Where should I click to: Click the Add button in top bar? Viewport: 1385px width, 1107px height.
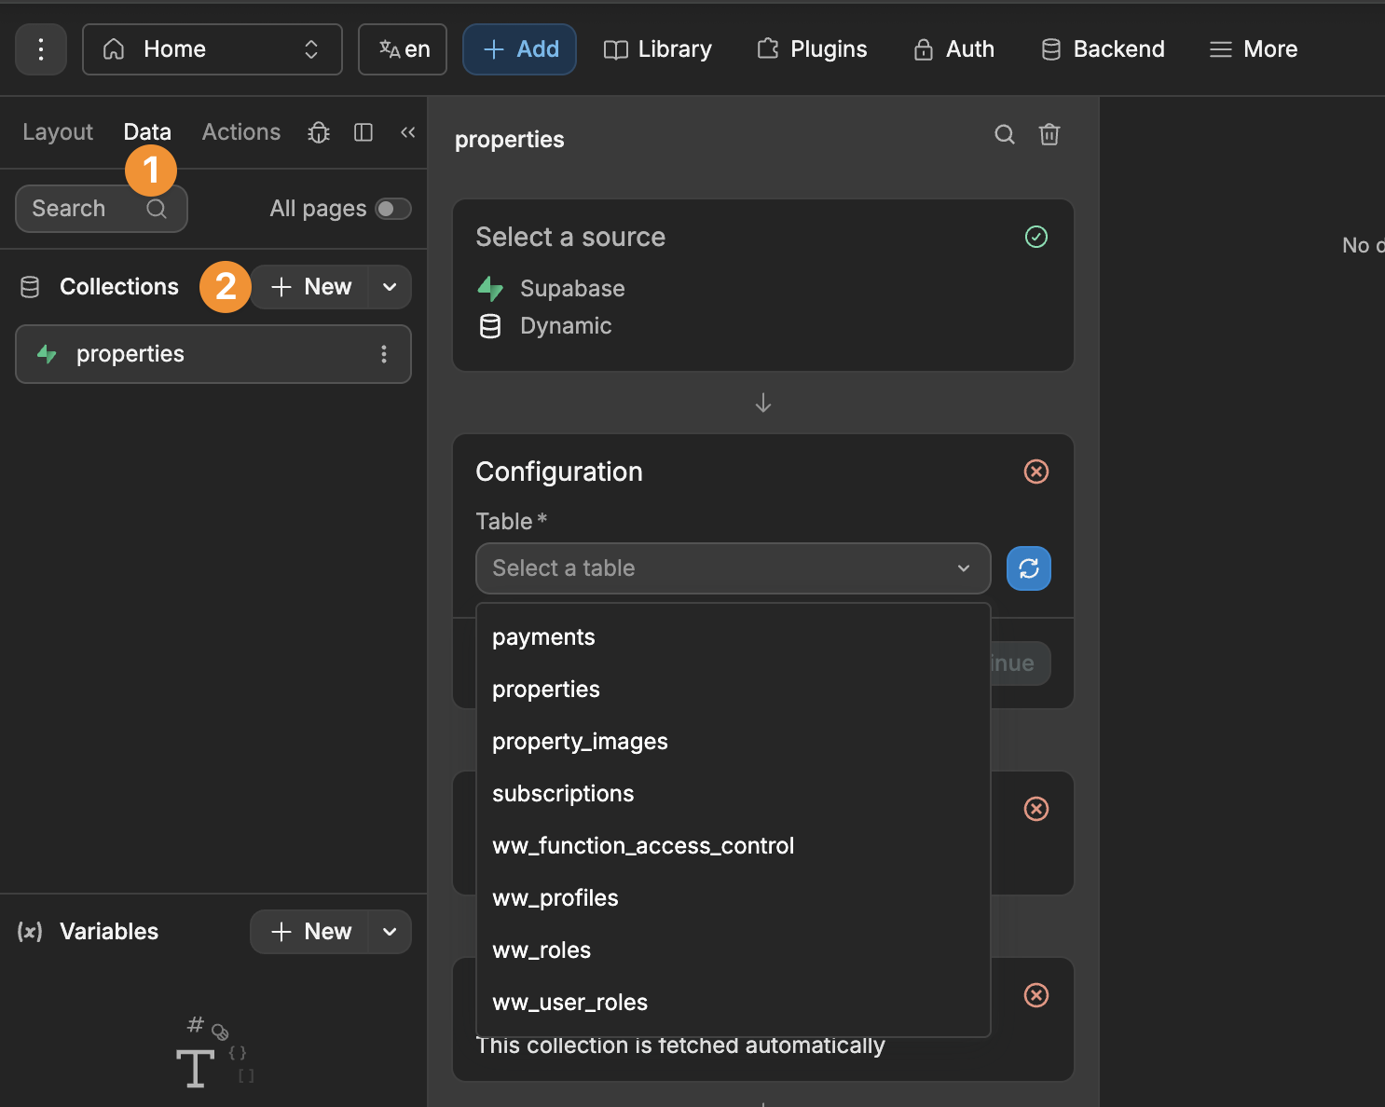(519, 49)
